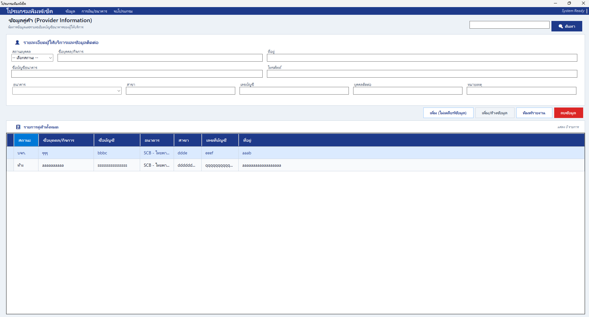Screen dimensions: 589x317
Task: Click the person icon beside provider details heading
Action: pyautogui.click(x=17, y=43)
